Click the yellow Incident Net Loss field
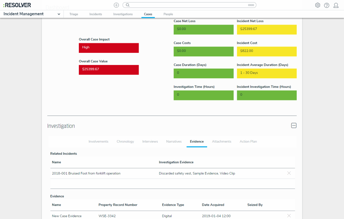 tap(267, 30)
